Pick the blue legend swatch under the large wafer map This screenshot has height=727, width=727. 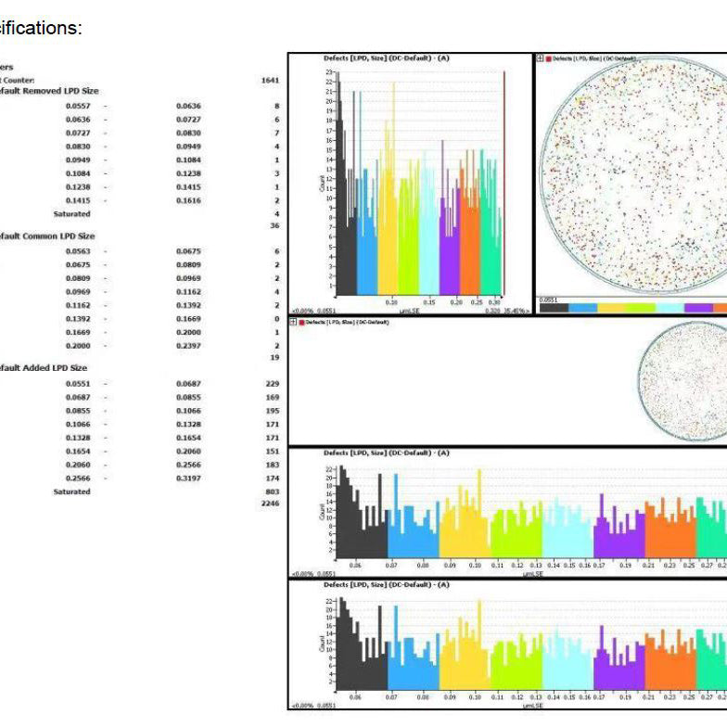click(x=582, y=308)
